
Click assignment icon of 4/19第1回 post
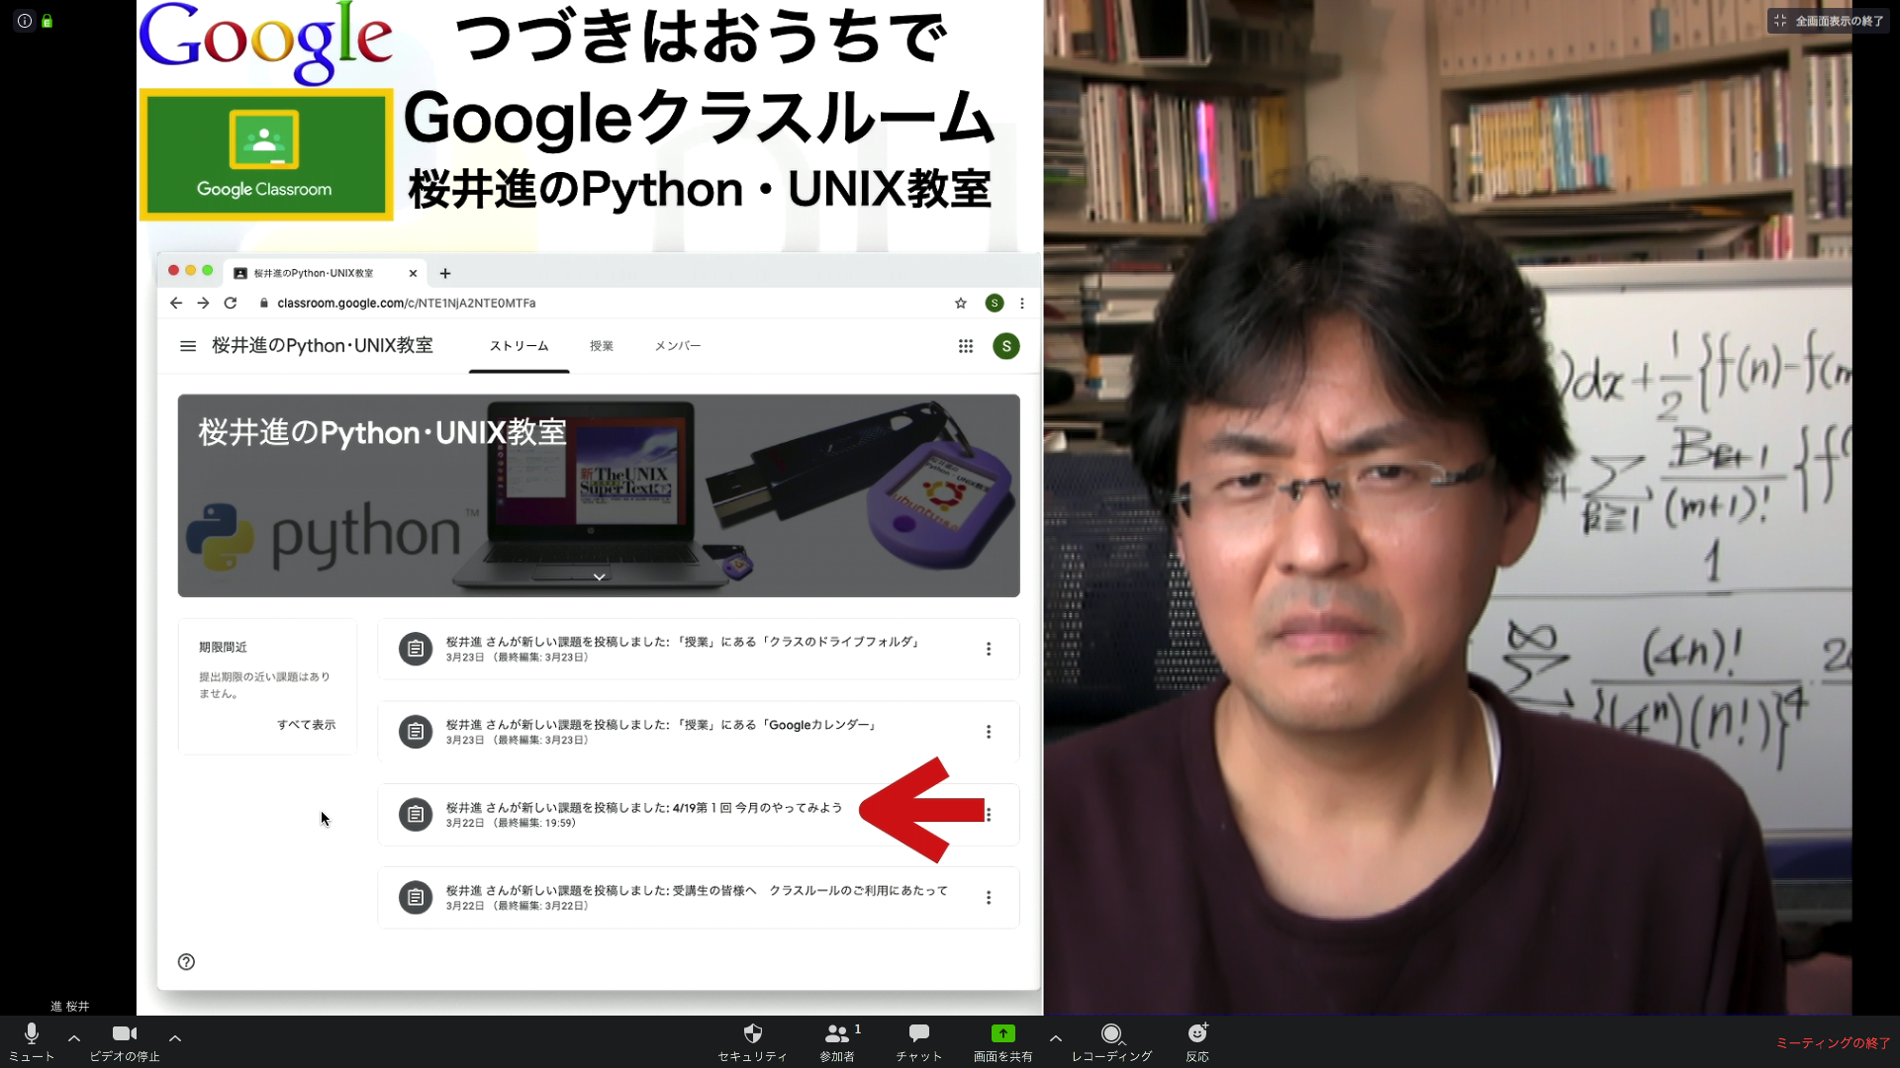coord(416,815)
